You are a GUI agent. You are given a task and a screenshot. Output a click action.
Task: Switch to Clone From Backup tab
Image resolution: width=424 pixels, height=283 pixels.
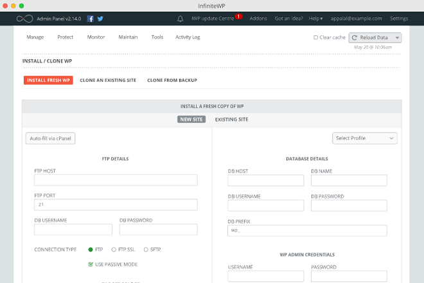click(172, 80)
